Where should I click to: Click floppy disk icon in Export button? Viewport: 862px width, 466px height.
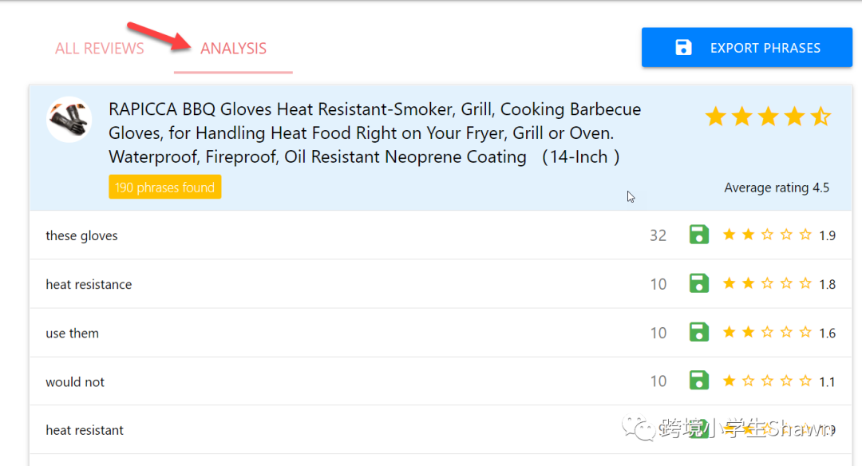[x=683, y=48]
